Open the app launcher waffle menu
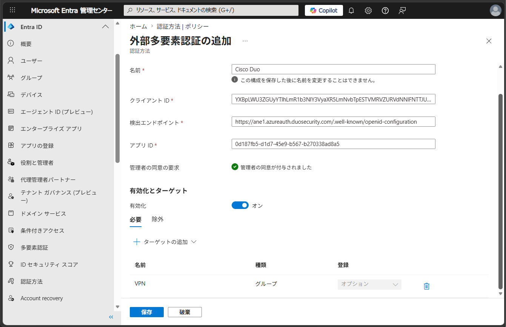 [x=12, y=10]
